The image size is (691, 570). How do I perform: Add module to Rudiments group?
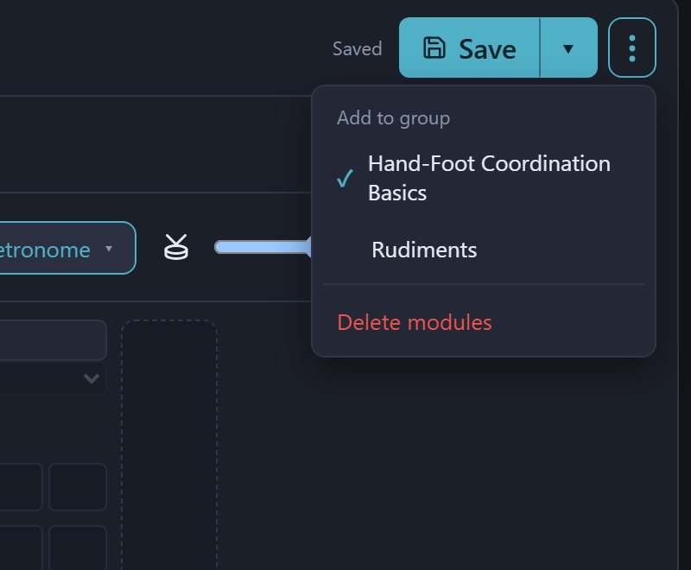pyautogui.click(x=484, y=250)
